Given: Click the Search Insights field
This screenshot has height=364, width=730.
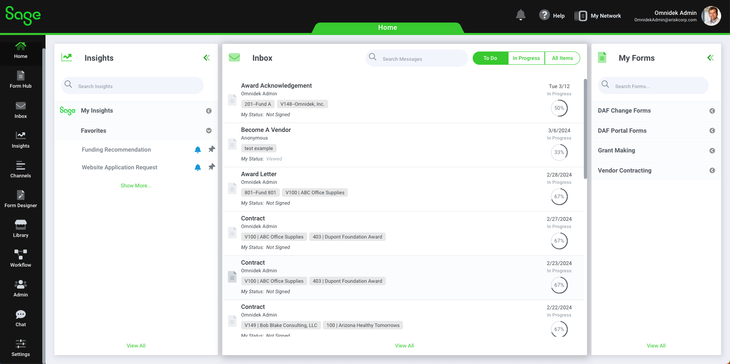Looking at the screenshot, I should [x=132, y=86].
